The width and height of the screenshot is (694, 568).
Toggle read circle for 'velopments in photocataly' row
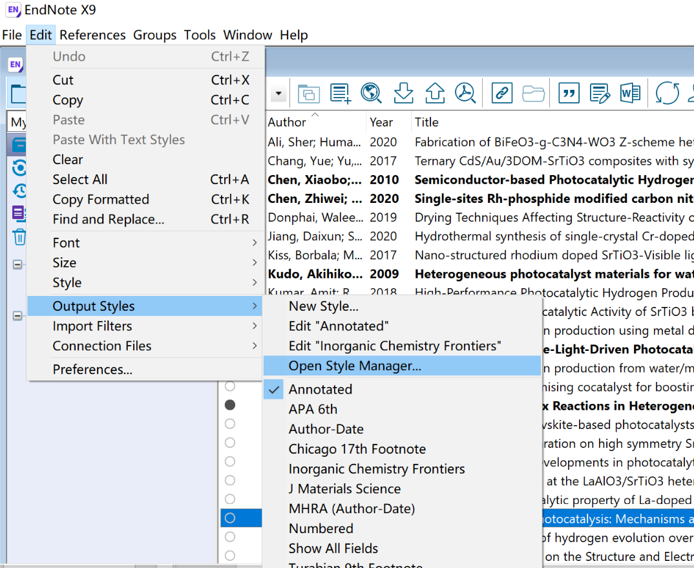229,461
